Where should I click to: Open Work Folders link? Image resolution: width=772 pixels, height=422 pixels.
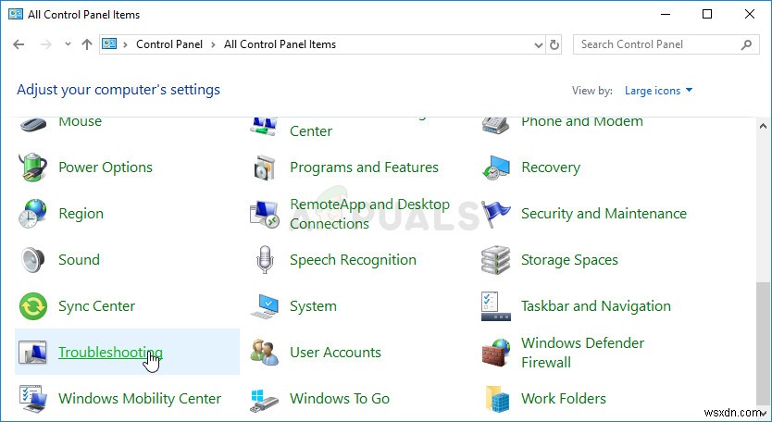click(x=564, y=399)
